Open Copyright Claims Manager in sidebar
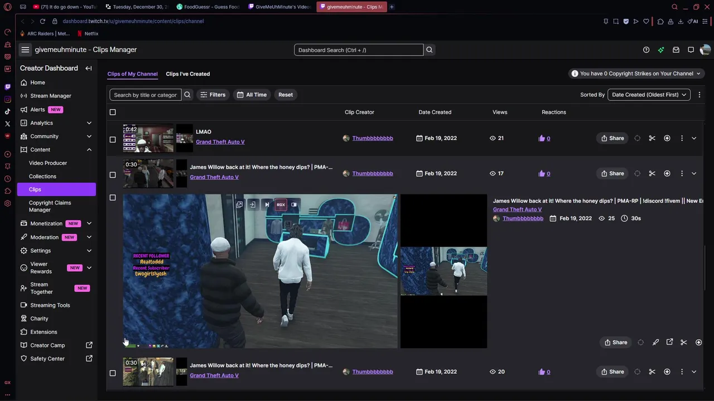The width and height of the screenshot is (714, 401). 50,206
